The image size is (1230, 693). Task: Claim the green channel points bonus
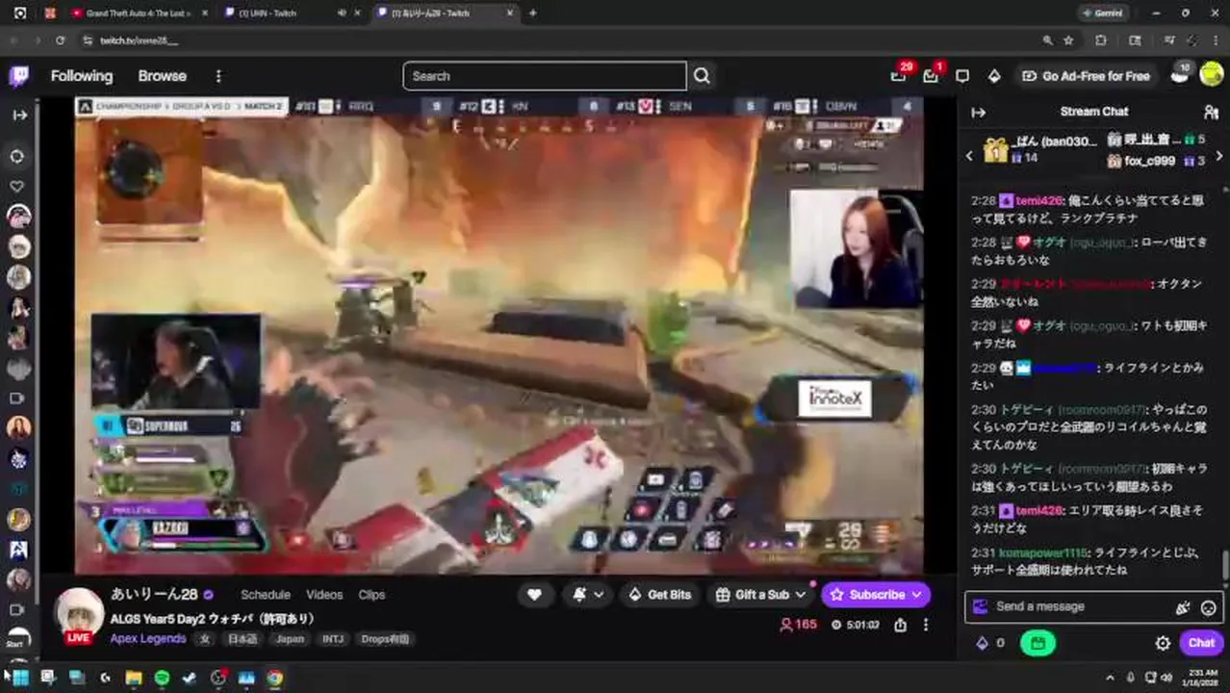(x=1038, y=643)
